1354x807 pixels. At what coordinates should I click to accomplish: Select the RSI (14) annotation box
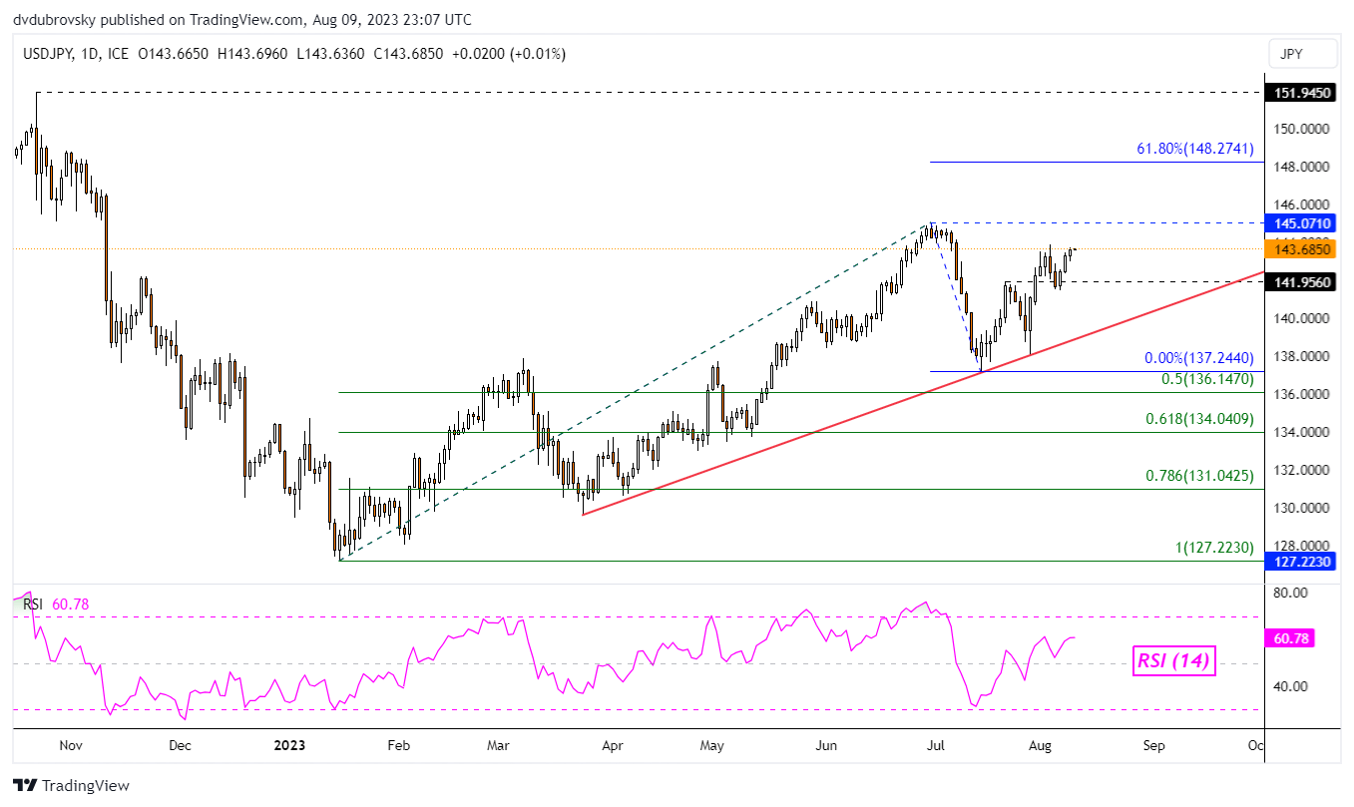point(1174,659)
